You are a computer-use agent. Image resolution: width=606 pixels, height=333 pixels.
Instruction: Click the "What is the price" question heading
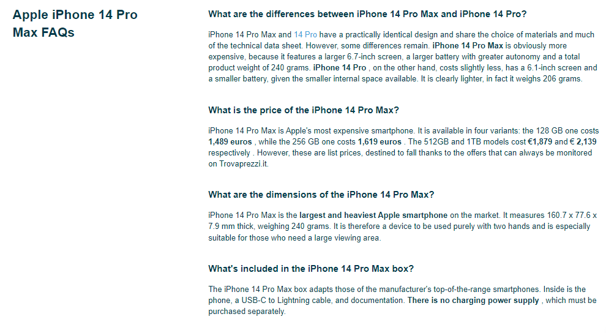304,110
